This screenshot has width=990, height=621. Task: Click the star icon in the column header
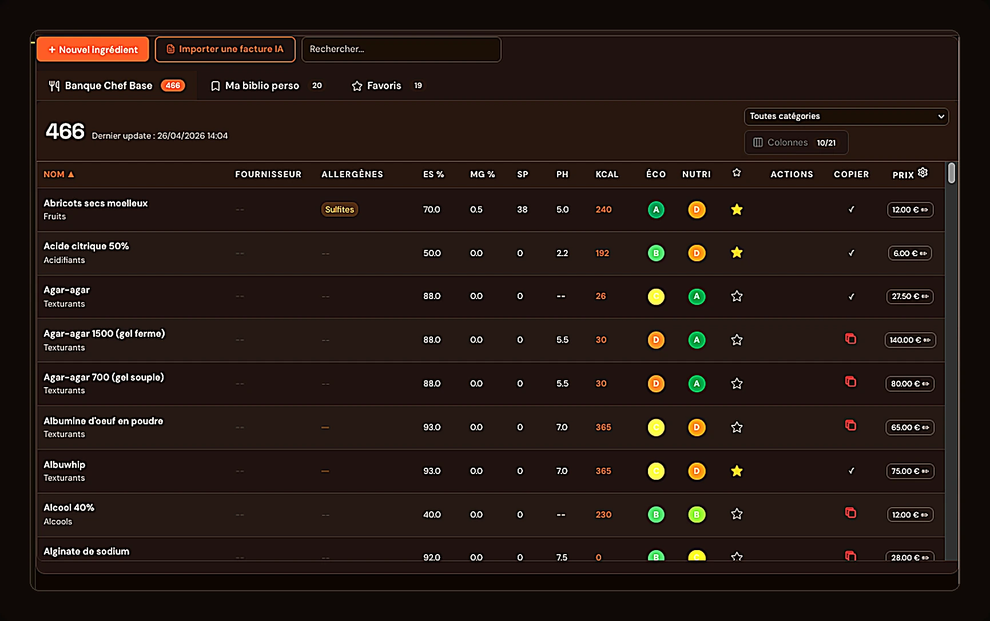coord(737,173)
